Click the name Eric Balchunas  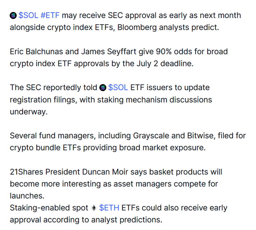[36, 51]
